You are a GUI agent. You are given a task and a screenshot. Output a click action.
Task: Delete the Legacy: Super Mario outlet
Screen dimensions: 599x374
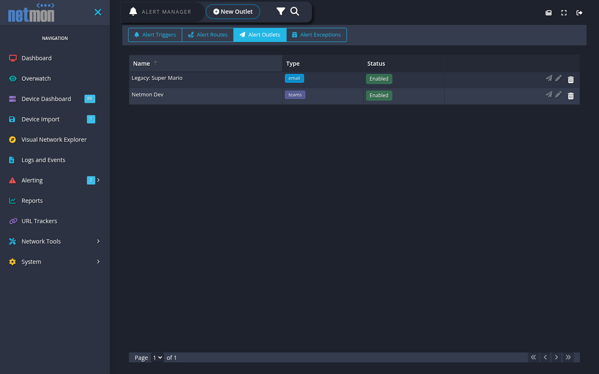[x=571, y=79]
